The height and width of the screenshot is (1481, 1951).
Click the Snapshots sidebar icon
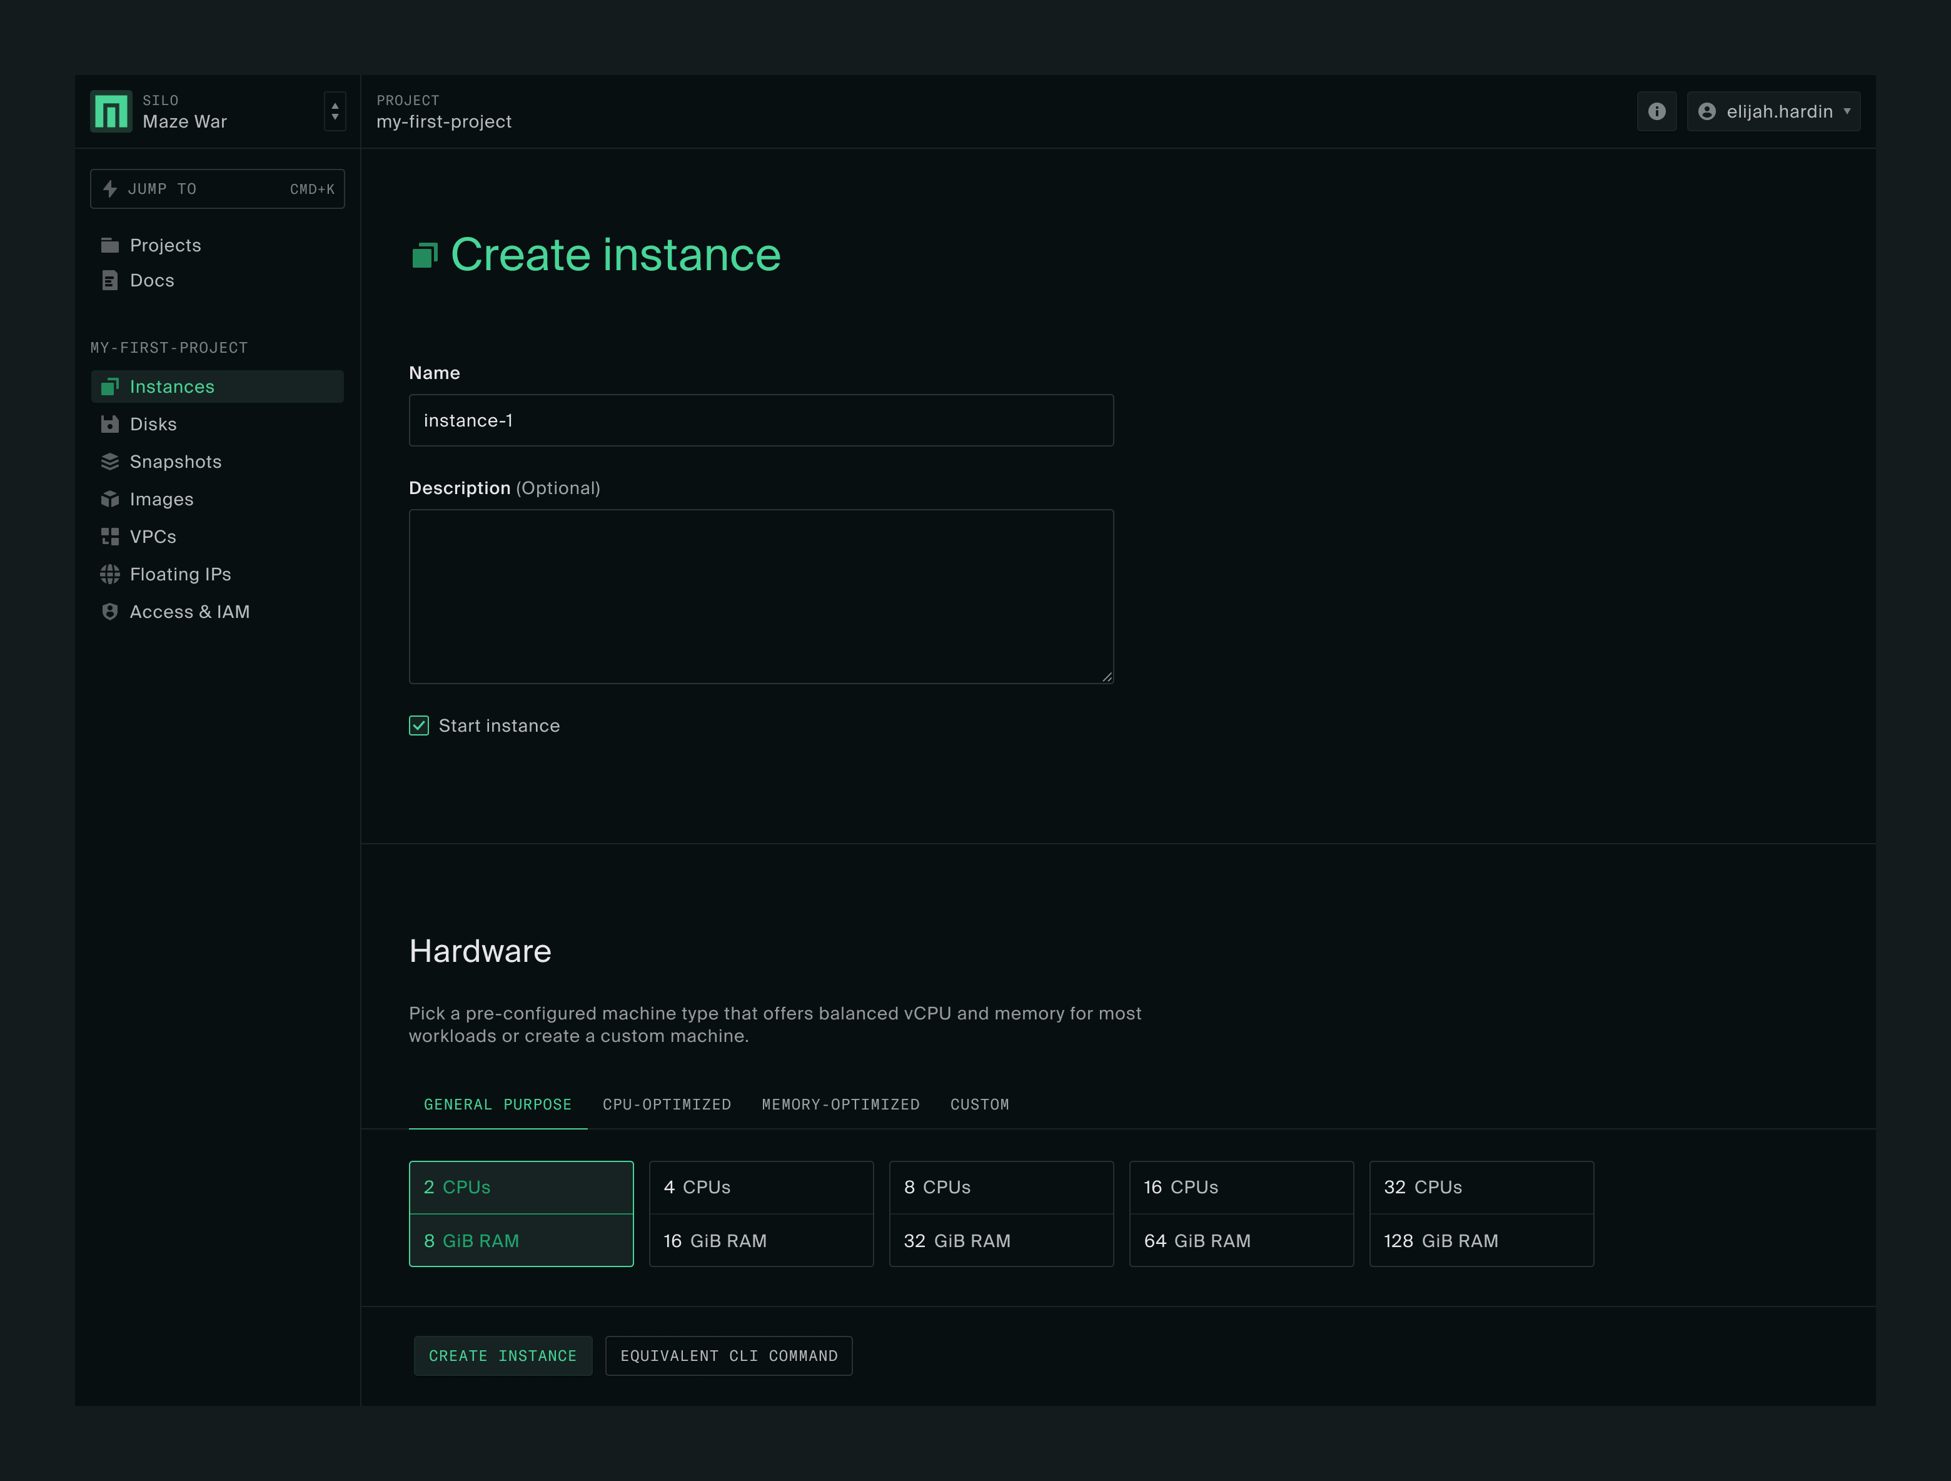click(x=109, y=460)
